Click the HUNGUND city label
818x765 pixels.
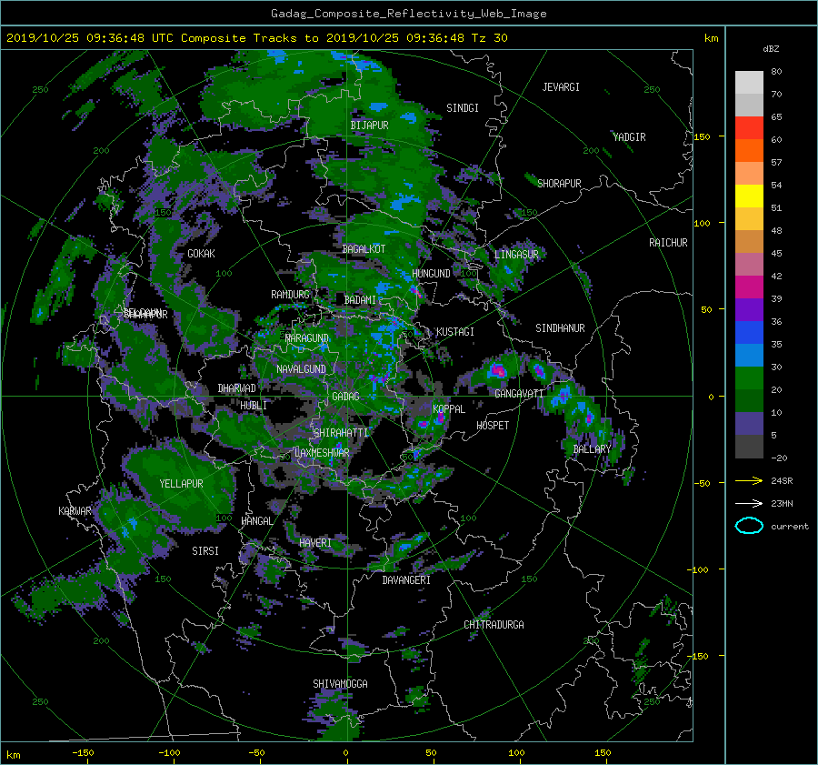pyautogui.click(x=431, y=273)
